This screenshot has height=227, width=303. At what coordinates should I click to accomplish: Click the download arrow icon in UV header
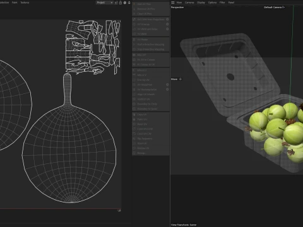tap(129, 3)
